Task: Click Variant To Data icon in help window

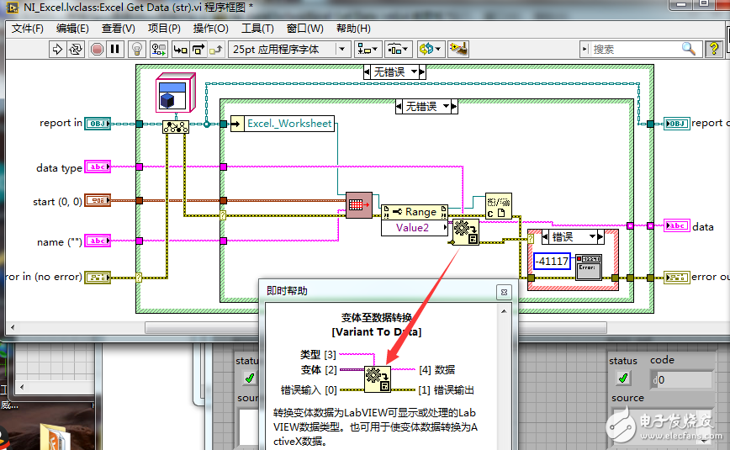Action: point(377,379)
